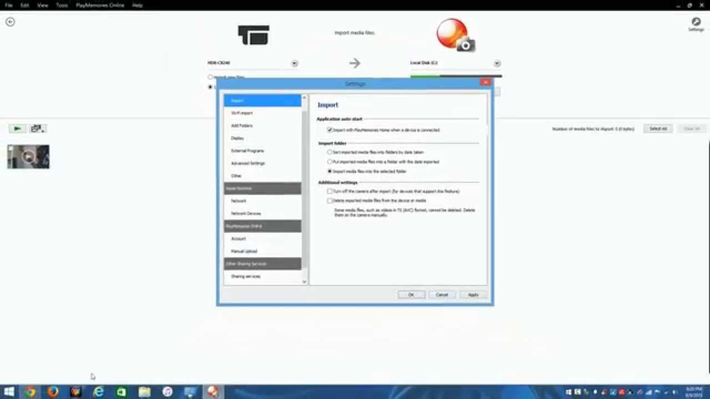Select Network in the settings sidebar
The width and height of the screenshot is (710, 399).
[262, 201]
